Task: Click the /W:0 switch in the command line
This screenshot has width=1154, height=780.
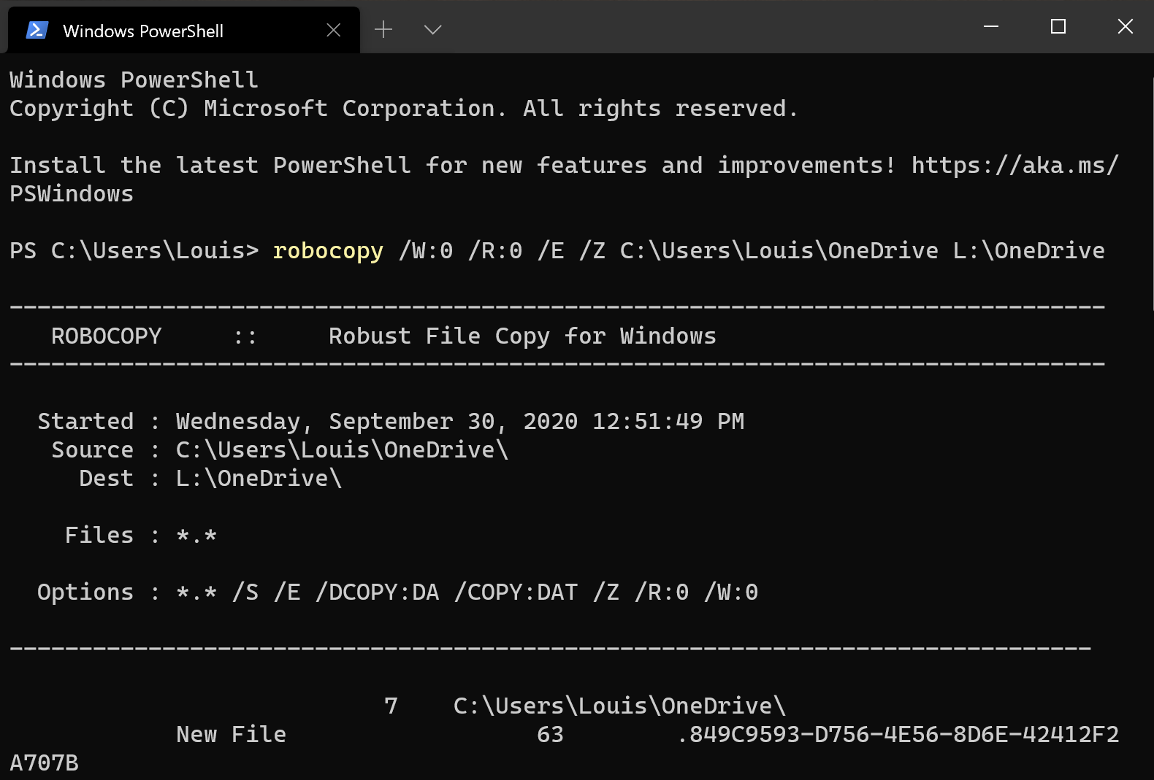Action: (426, 251)
